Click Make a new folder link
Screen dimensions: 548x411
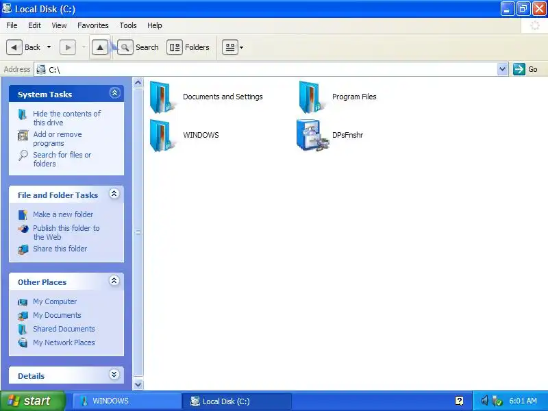point(63,214)
